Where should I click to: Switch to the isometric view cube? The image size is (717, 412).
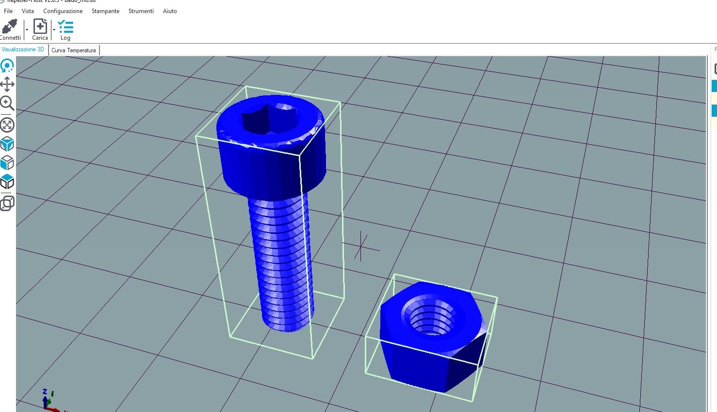(x=7, y=144)
